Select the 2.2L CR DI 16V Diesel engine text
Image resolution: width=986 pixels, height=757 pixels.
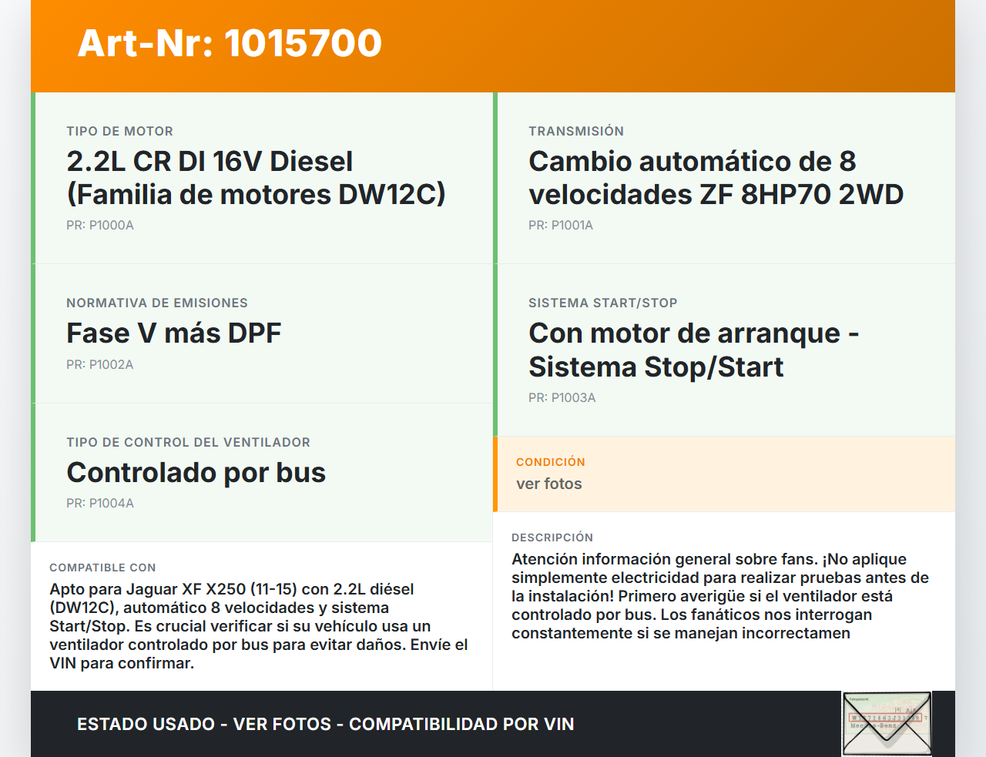point(256,178)
